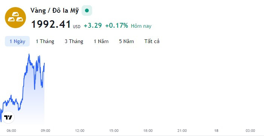
Task: Click the +0.17% percent change
Action: (117, 25)
